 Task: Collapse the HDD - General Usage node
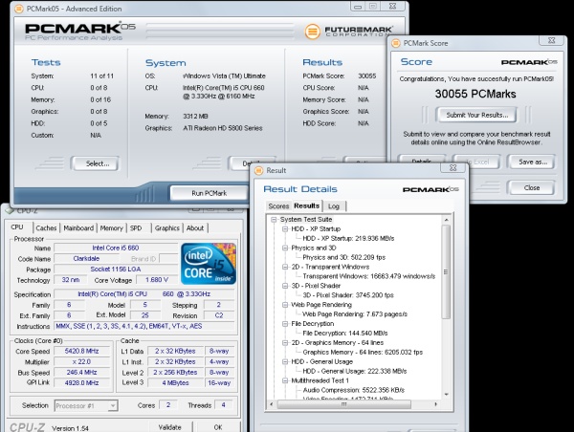(x=285, y=362)
